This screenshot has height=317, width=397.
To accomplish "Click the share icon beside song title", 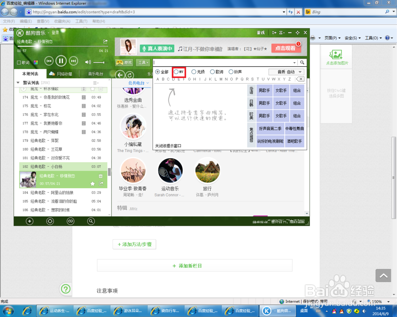I will tap(105, 42).
